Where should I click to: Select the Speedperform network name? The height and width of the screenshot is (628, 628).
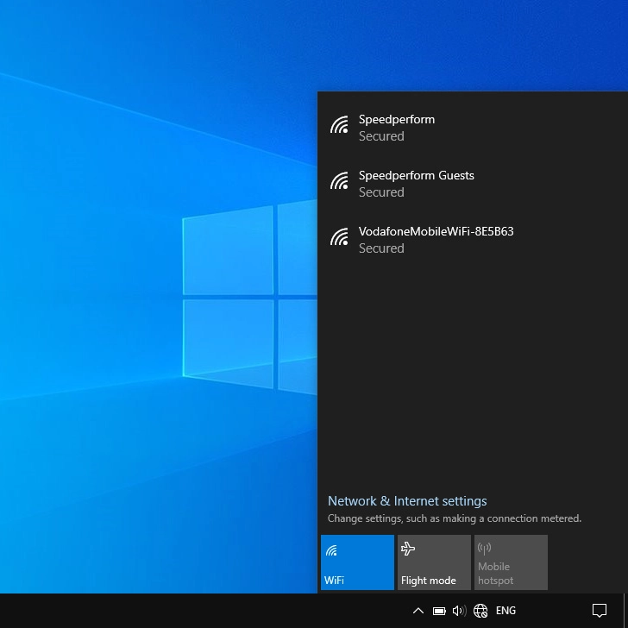point(397,119)
